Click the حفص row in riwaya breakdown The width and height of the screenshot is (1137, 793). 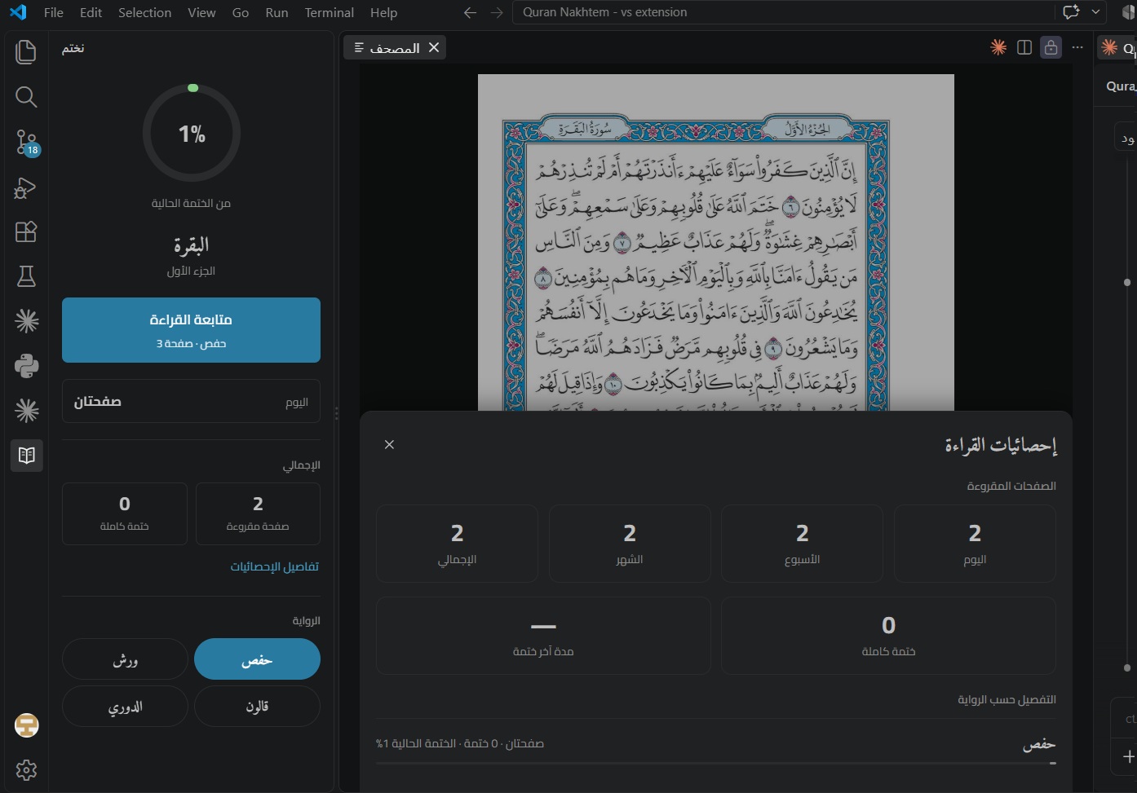pyautogui.click(x=716, y=743)
